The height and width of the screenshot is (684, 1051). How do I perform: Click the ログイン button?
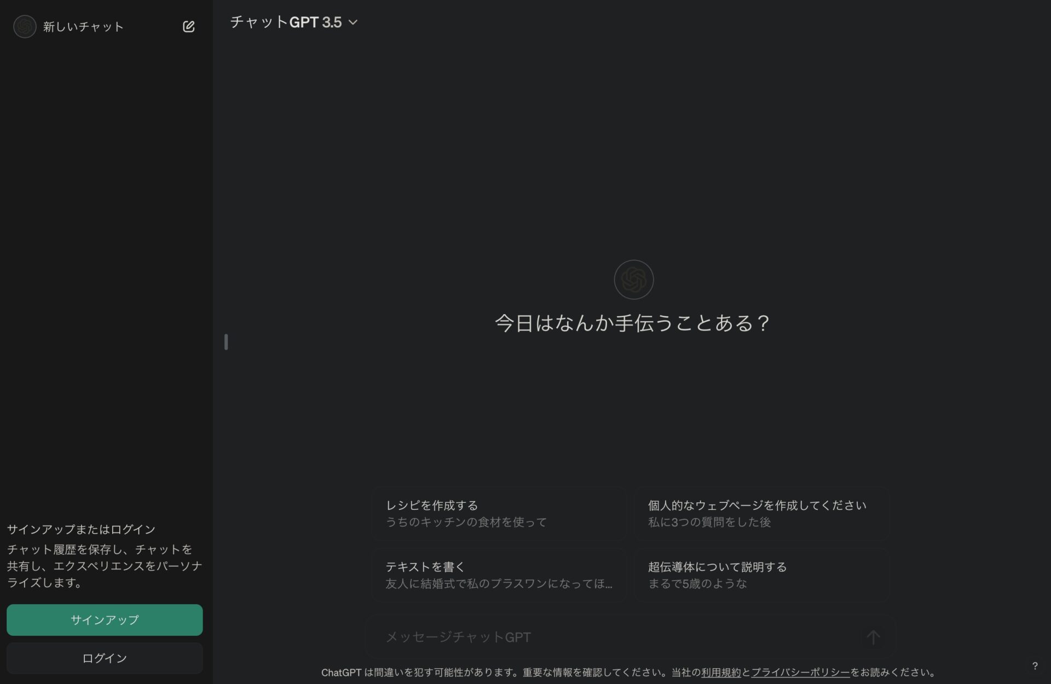105,658
